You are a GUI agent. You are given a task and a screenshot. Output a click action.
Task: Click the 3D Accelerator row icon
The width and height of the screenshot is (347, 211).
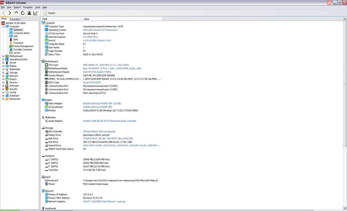46,107
